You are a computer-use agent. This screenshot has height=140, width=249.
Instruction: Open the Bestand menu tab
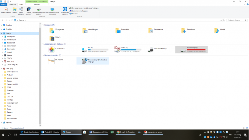pyautogui.click(x=3, y=4)
